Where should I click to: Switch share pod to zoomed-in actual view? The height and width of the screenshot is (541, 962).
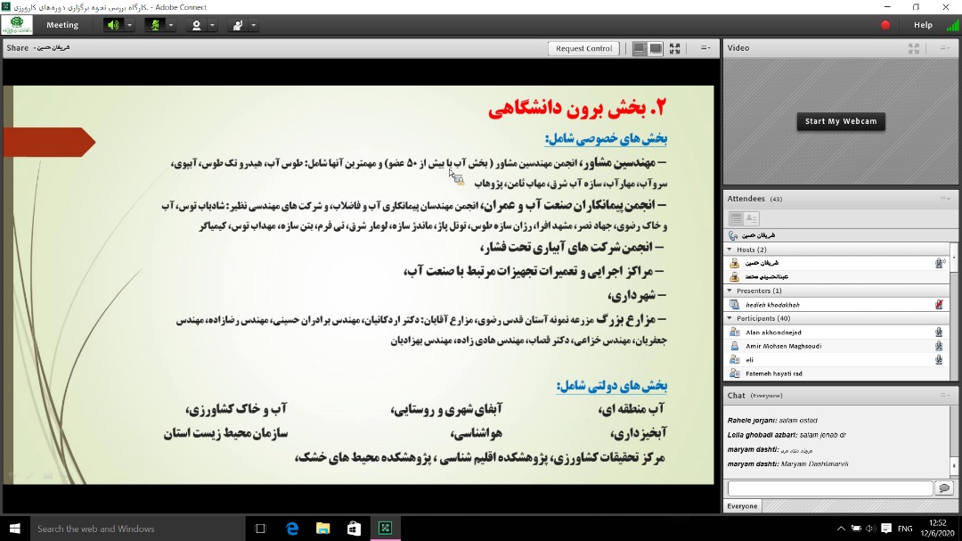tap(656, 48)
